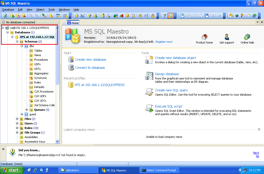This screenshot has height=174, width=264.
Task: Click the lightning-bolt SQL query toolbar icon
Action: coord(90,16)
